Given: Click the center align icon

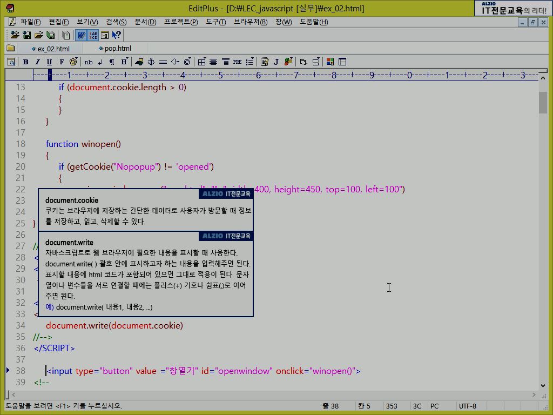Looking at the screenshot, I should click(213, 62).
